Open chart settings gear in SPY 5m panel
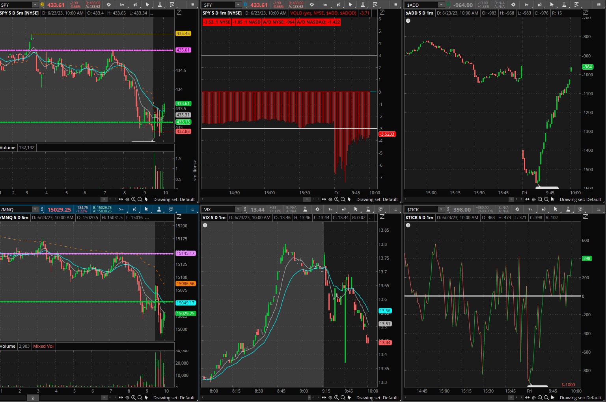 click(x=109, y=5)
